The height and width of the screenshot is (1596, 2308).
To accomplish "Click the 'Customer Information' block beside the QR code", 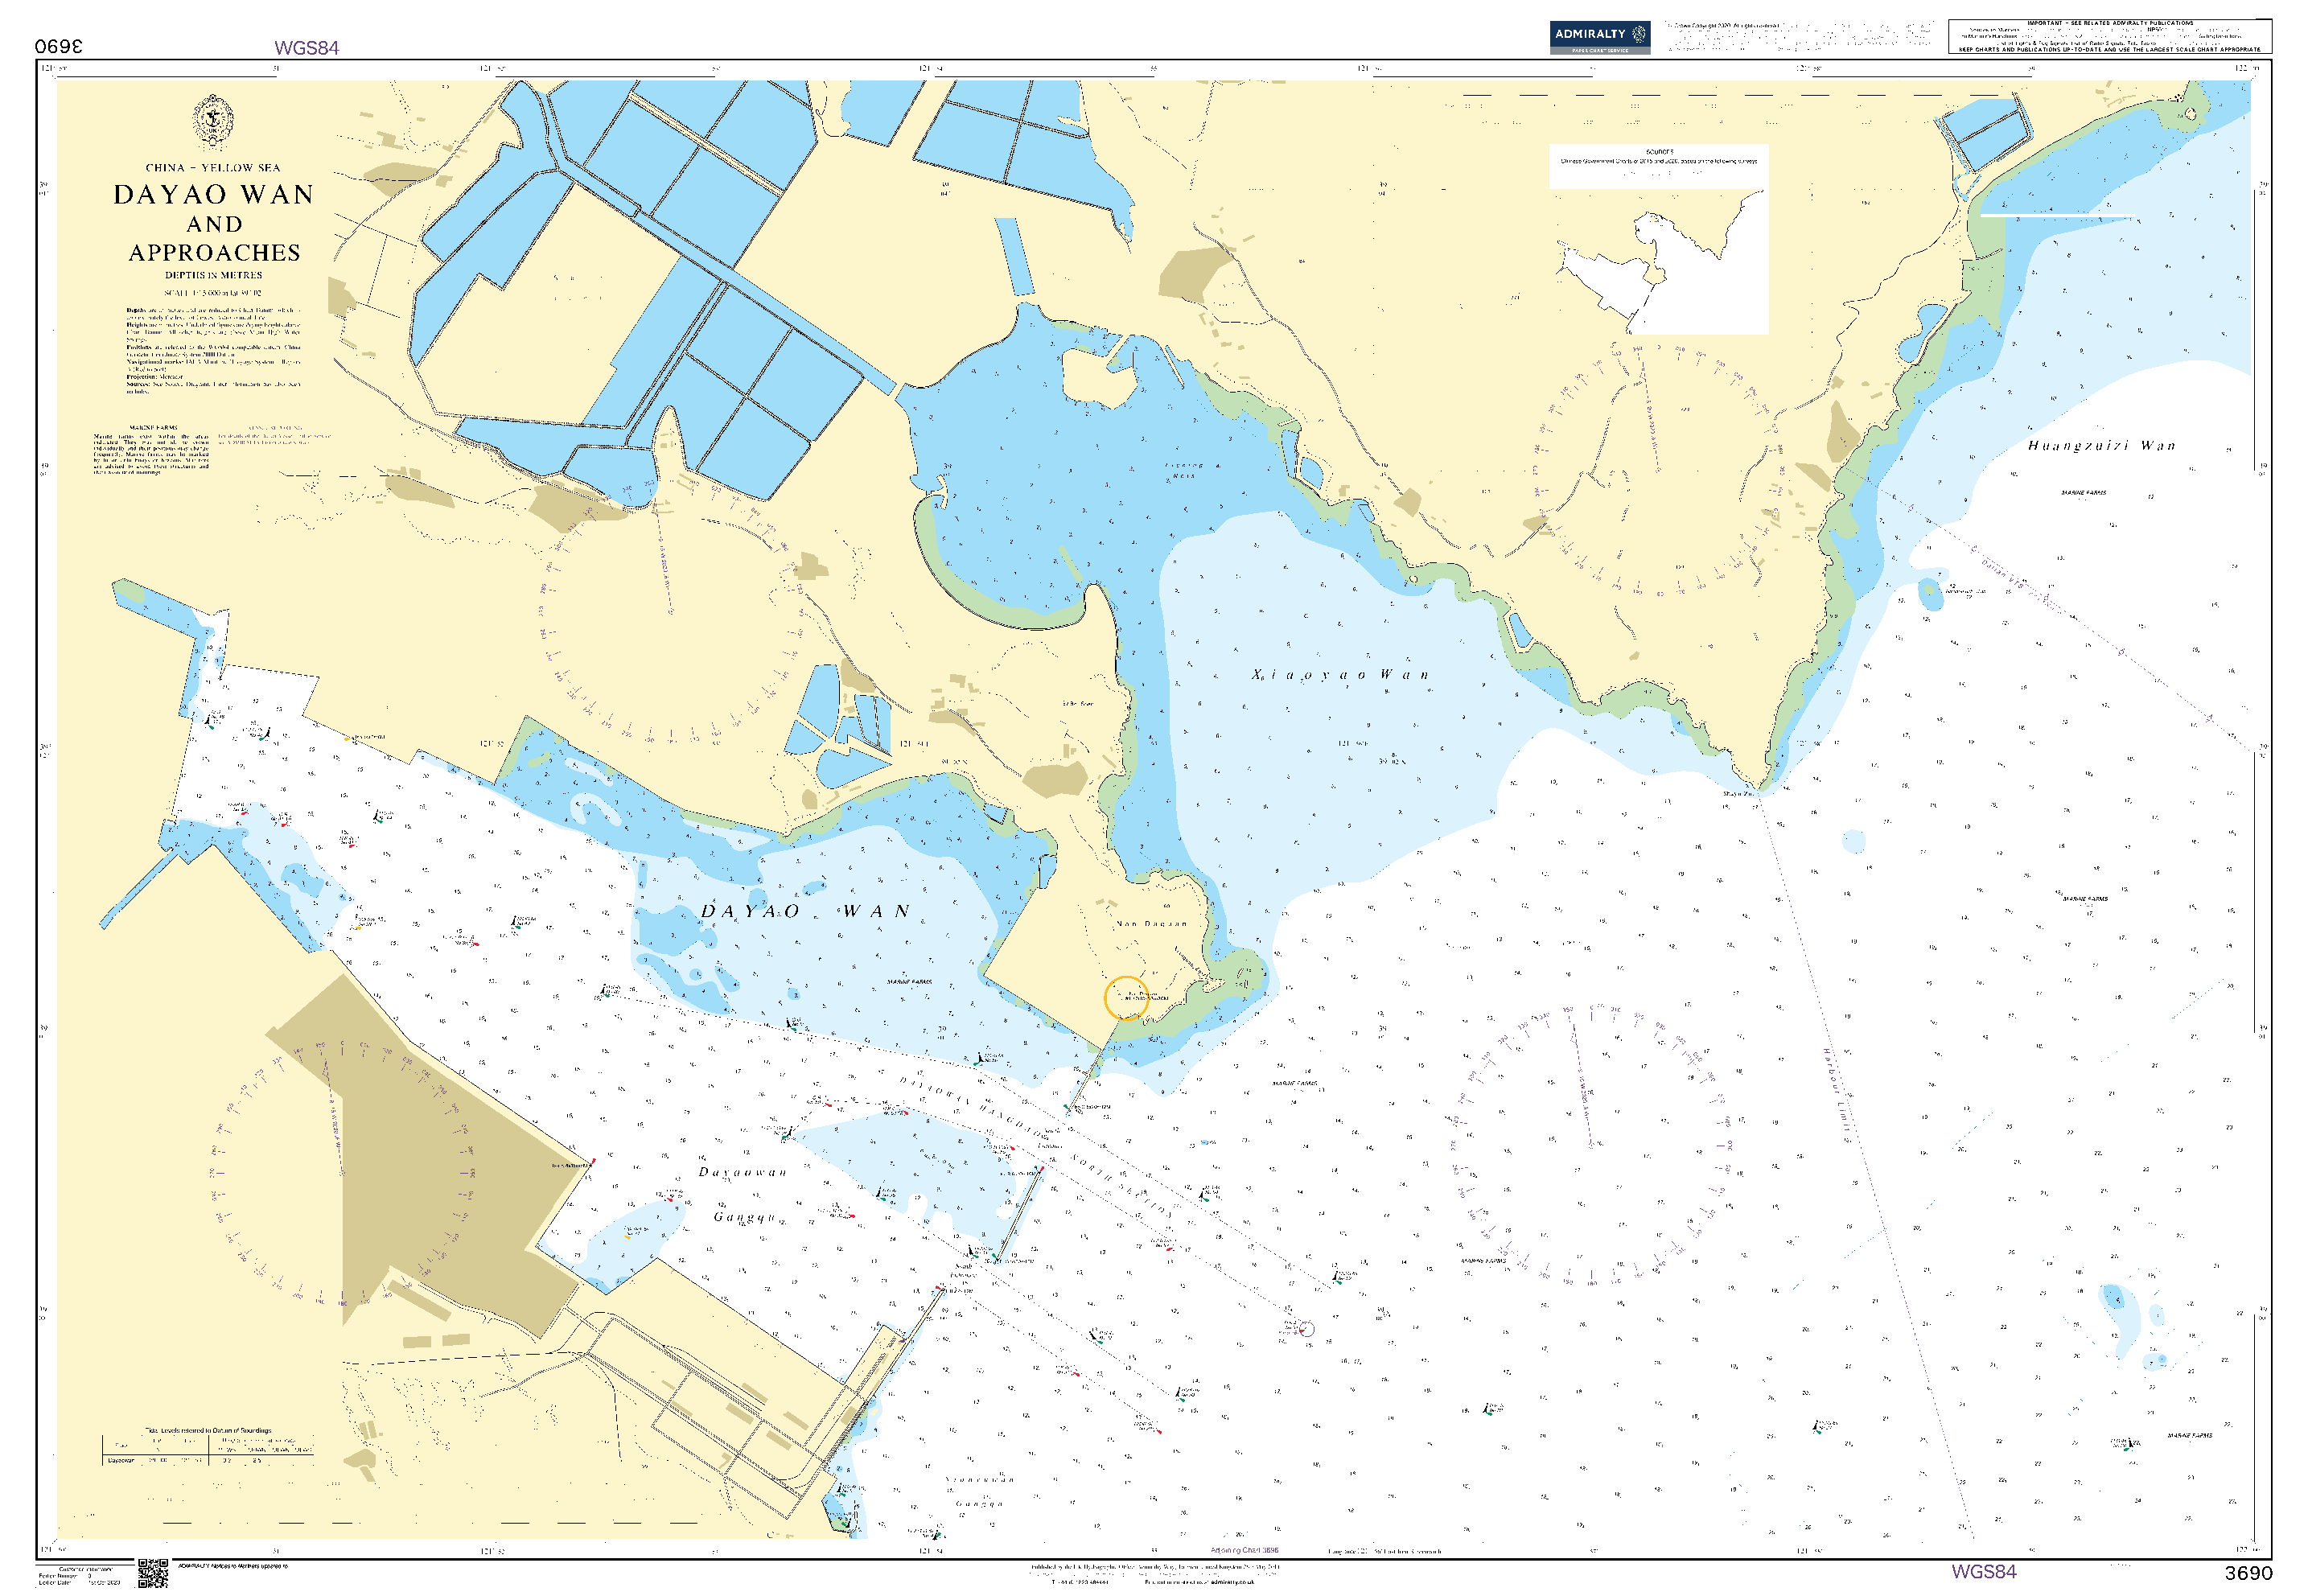I will [84, 1576].
